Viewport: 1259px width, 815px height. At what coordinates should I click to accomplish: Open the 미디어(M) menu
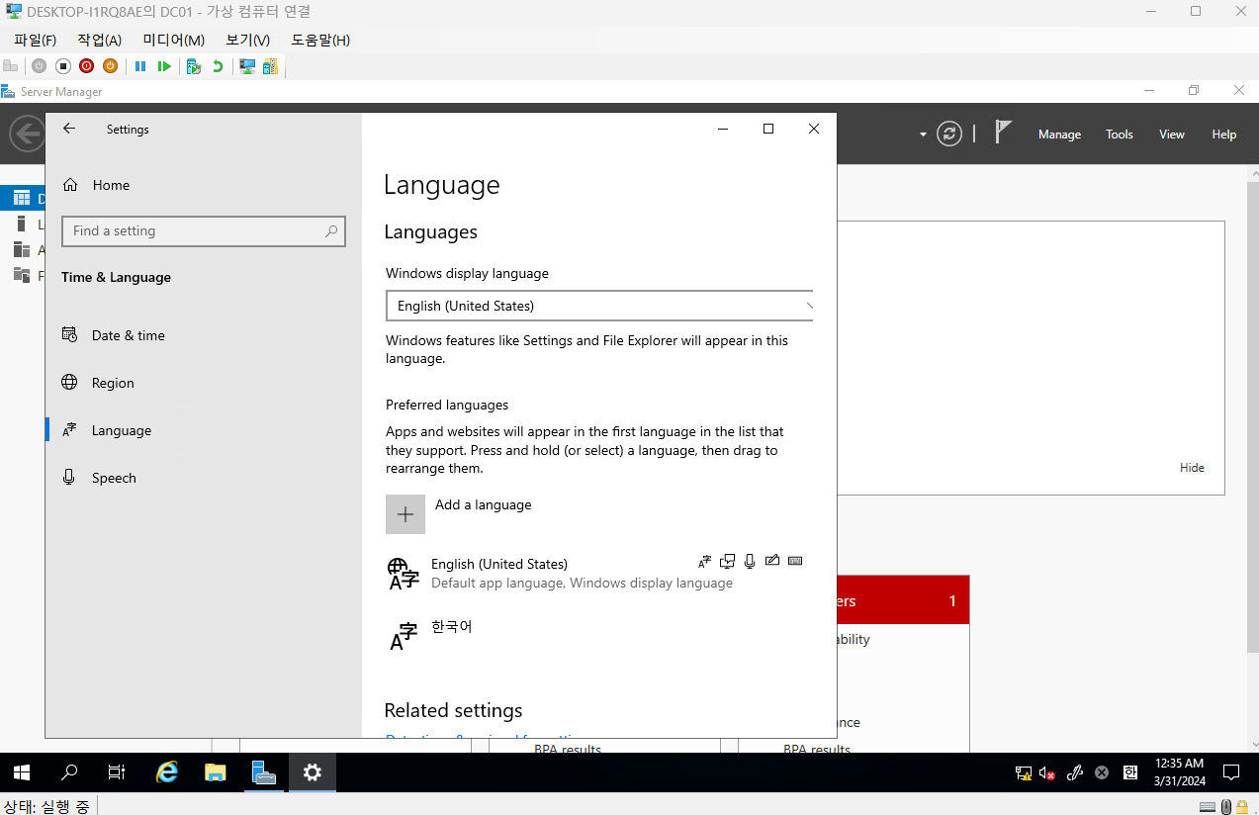[x=173, y=40]
